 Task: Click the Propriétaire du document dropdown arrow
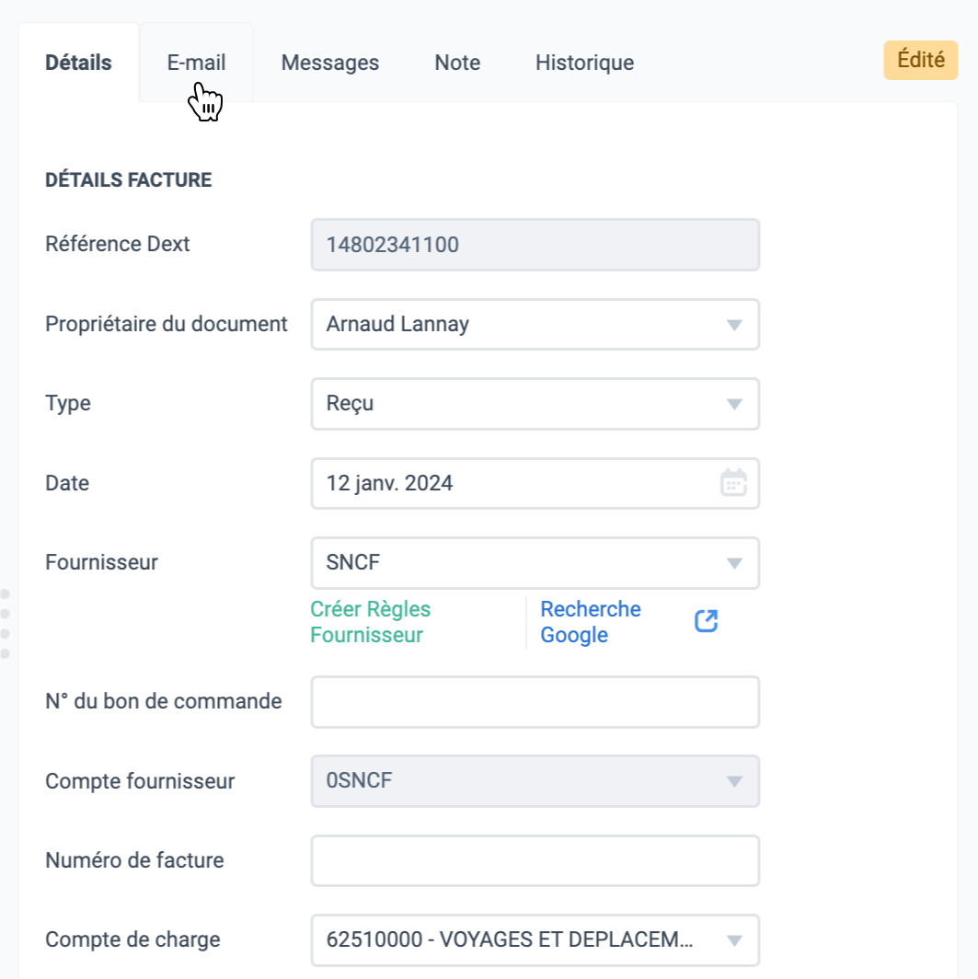734,325
